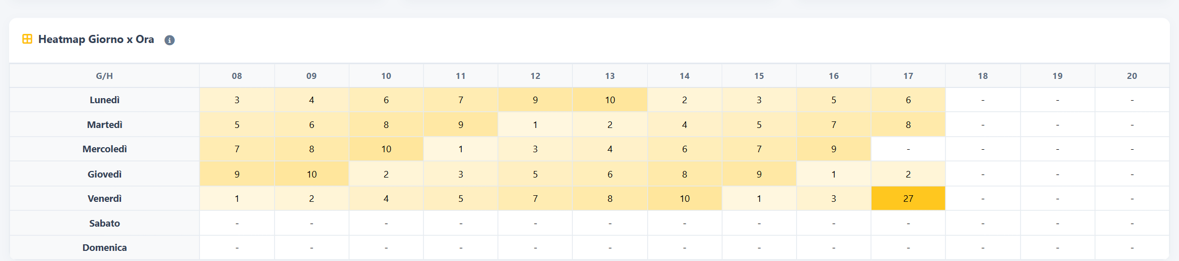1179x261 pixels.
Task: Click the column header for hour 20
Action: 1132,76
